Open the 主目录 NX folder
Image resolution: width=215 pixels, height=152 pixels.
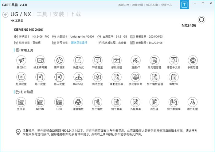pos(21,102)
